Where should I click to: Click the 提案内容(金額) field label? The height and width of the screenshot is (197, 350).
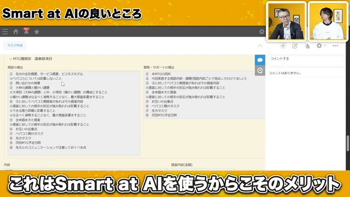click(x=182, y=165)
